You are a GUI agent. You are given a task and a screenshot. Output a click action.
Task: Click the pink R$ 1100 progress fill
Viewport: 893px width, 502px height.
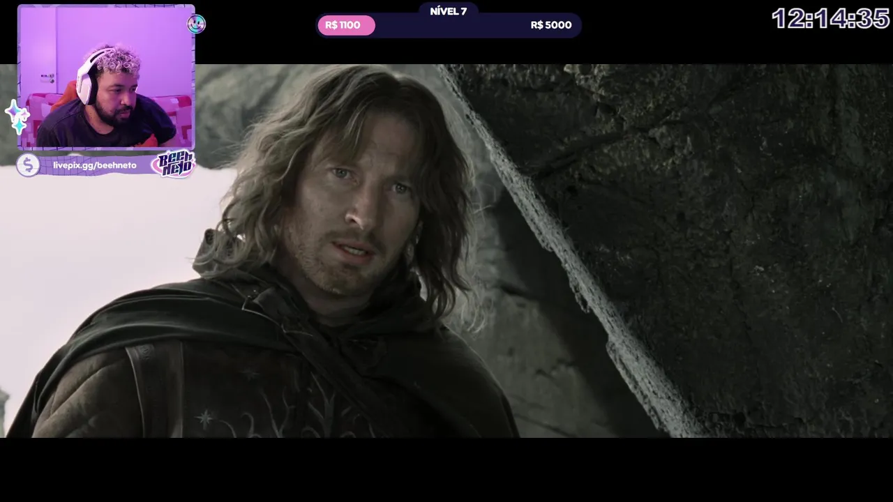[x=346, y=26]
